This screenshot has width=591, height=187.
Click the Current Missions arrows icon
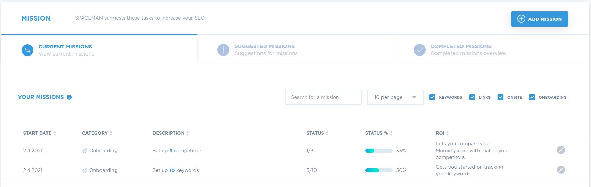pyautogui.click(x=27, y=50)
